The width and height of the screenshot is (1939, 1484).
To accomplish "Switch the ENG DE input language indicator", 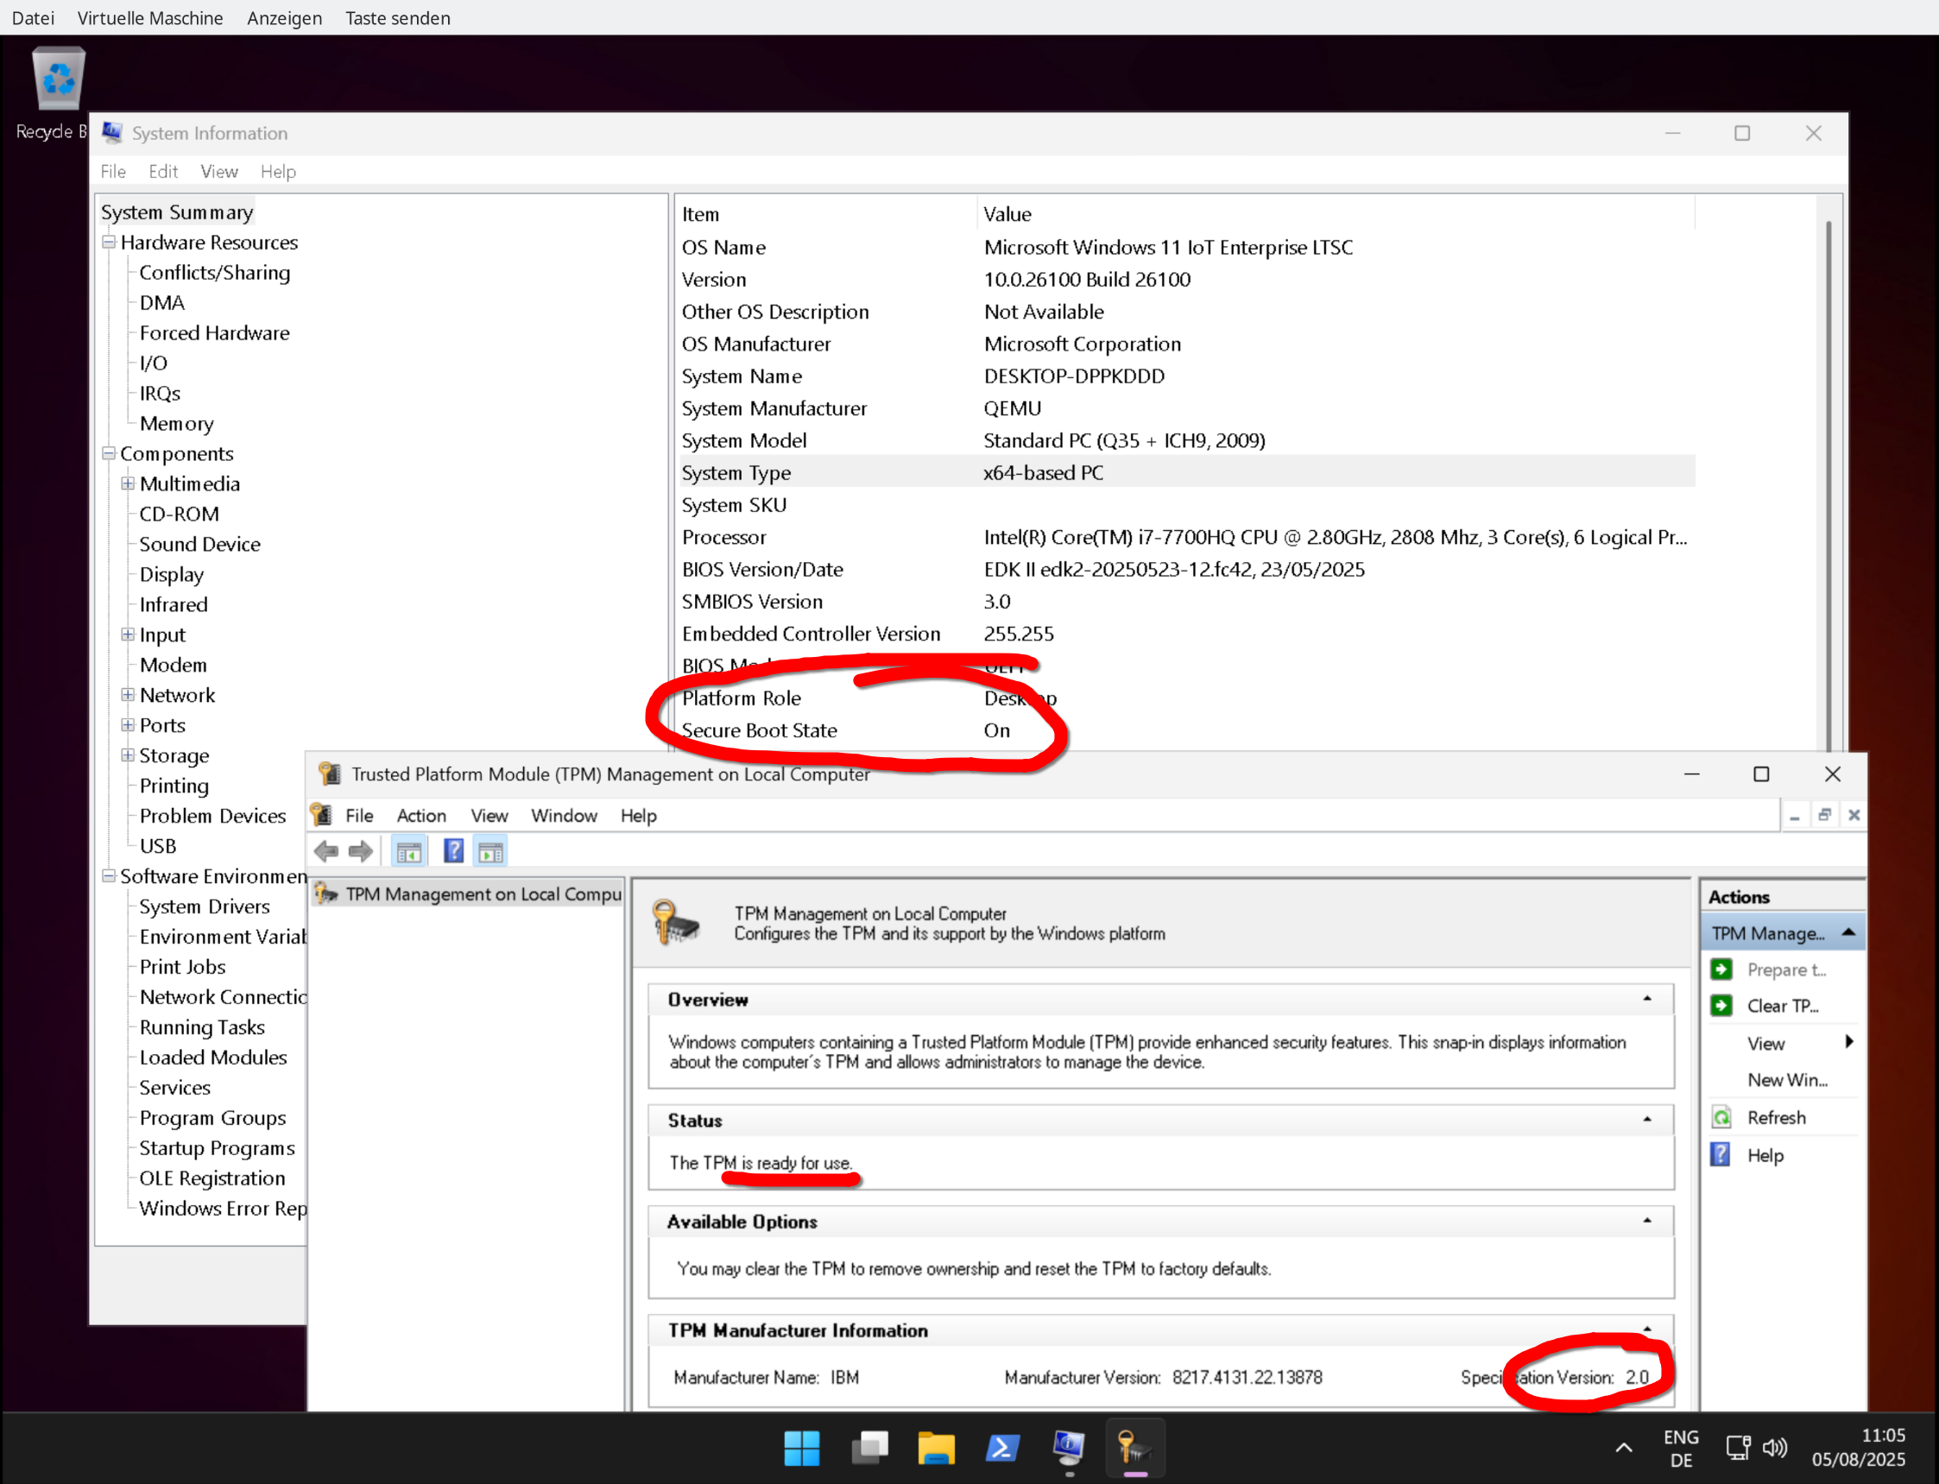I will [1681, 1448].
